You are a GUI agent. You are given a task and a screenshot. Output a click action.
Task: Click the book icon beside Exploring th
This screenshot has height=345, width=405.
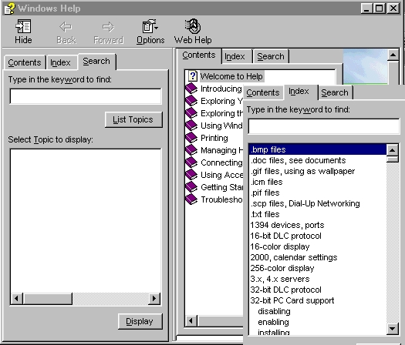pyautogui.click(x=191, y=113)
